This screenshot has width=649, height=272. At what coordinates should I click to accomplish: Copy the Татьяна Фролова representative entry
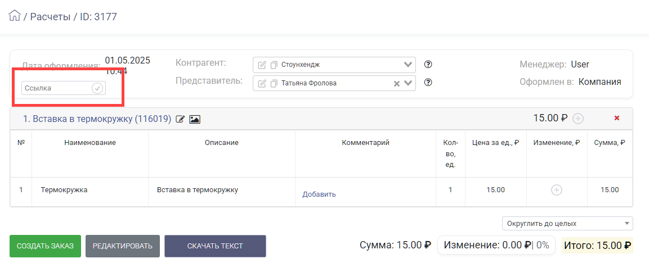[274, 84]
